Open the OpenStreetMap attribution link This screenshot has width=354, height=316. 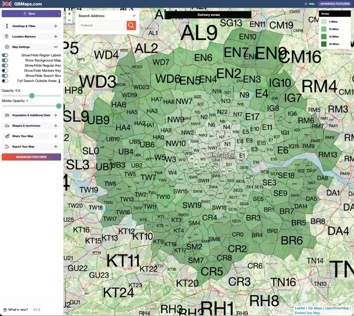(337, 308)
